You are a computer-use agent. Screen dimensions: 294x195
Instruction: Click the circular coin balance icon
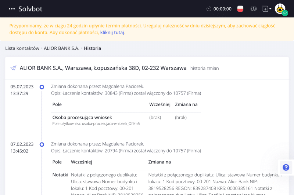coord(253,9)
